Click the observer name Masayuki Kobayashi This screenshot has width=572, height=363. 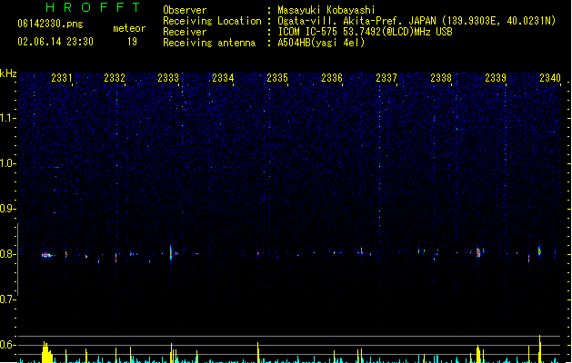[x=326, y=10]
